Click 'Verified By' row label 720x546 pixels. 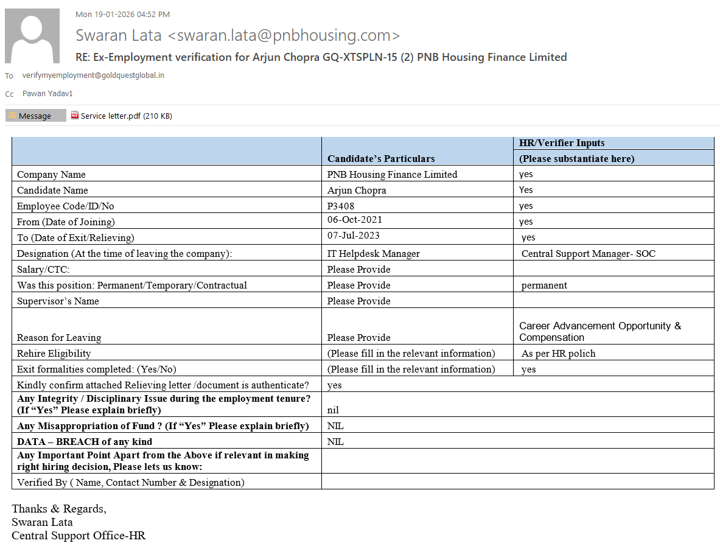pos(131,483)
